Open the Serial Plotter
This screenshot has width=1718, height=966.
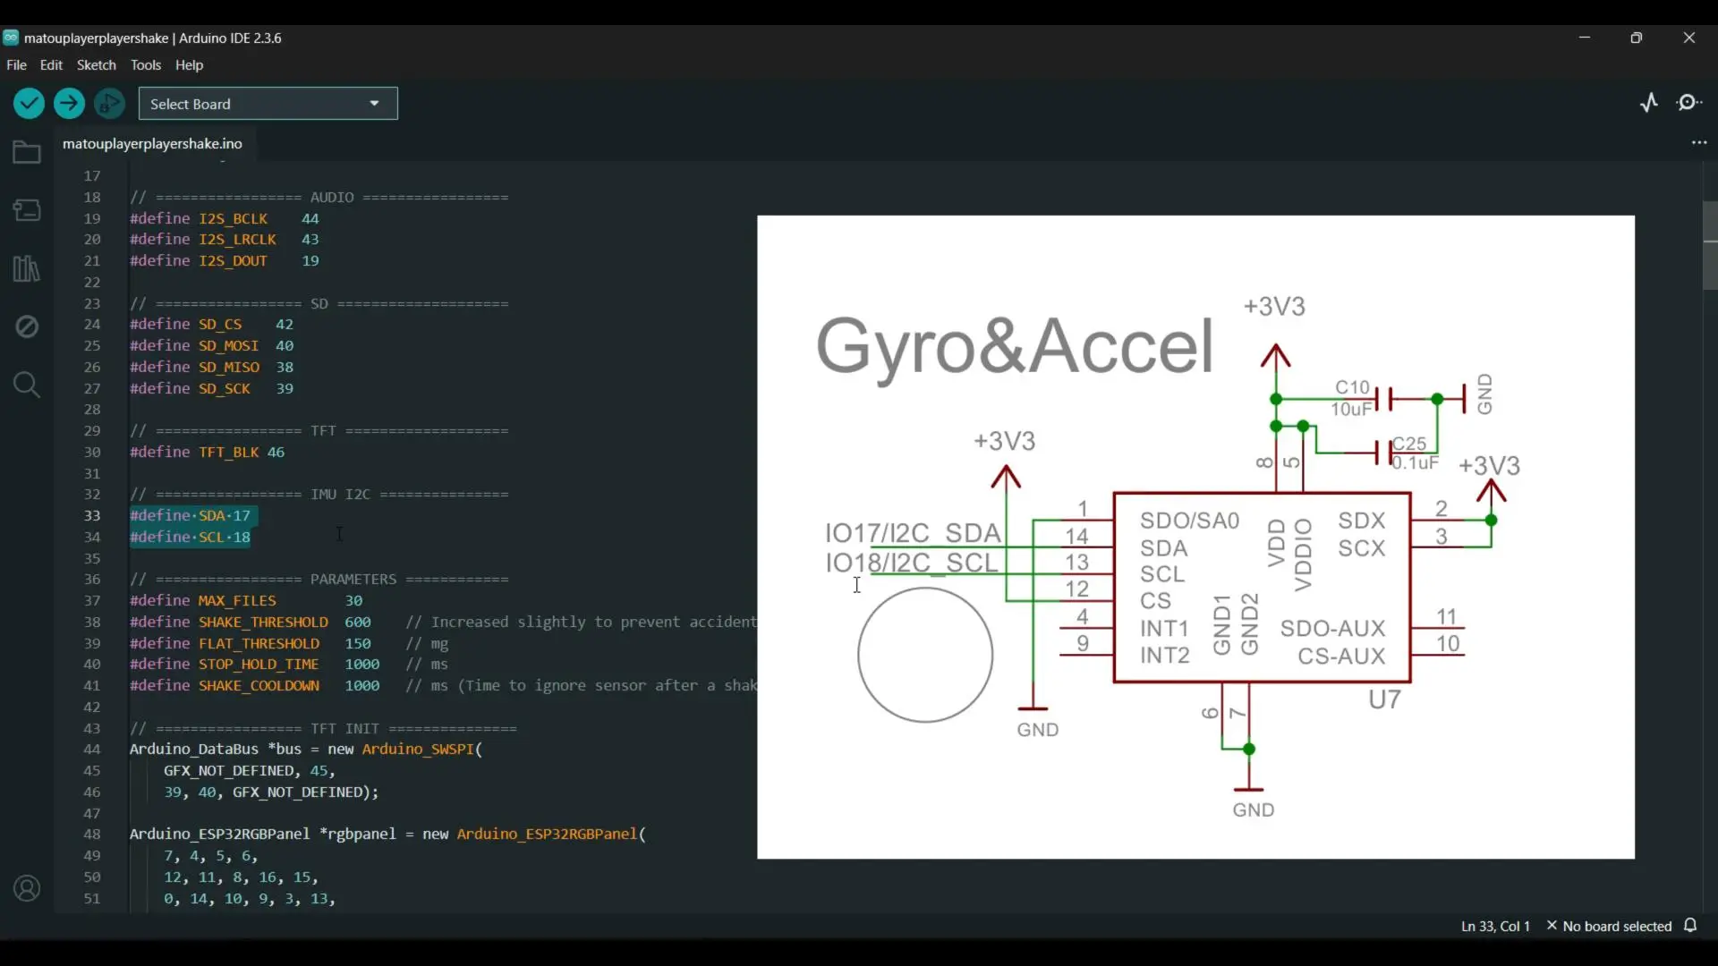tap(1649, 103)
